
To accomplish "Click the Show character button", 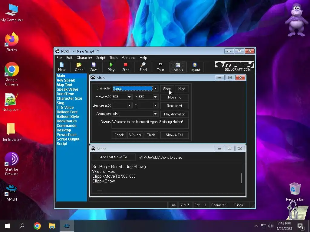I will [167, 89].
